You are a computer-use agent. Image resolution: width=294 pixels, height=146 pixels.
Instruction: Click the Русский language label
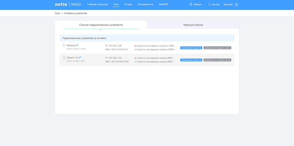(x=228, y=4)
